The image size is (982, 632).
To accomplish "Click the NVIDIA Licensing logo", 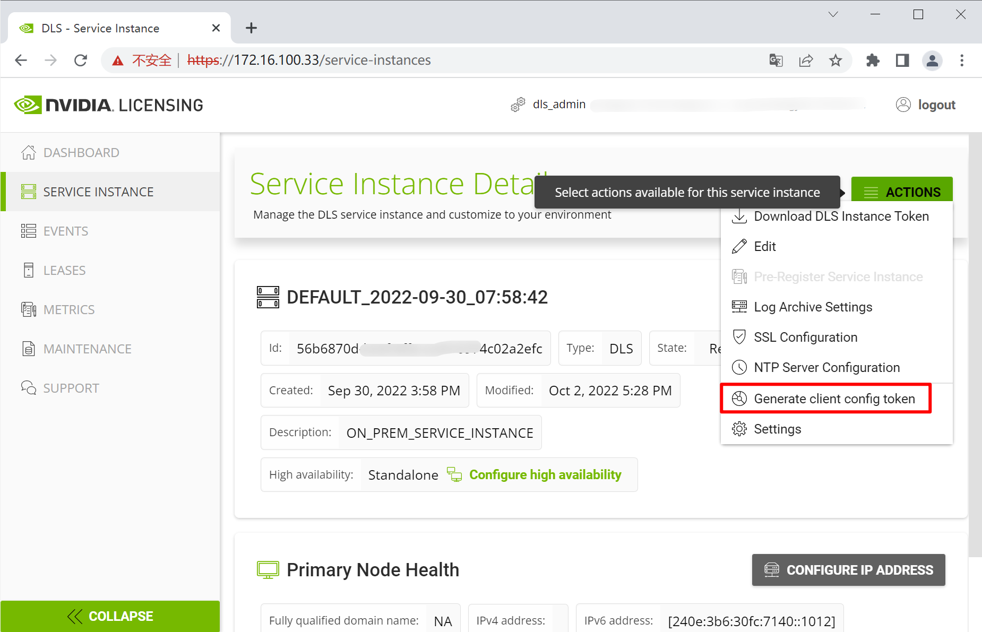I will pos(109,105).
